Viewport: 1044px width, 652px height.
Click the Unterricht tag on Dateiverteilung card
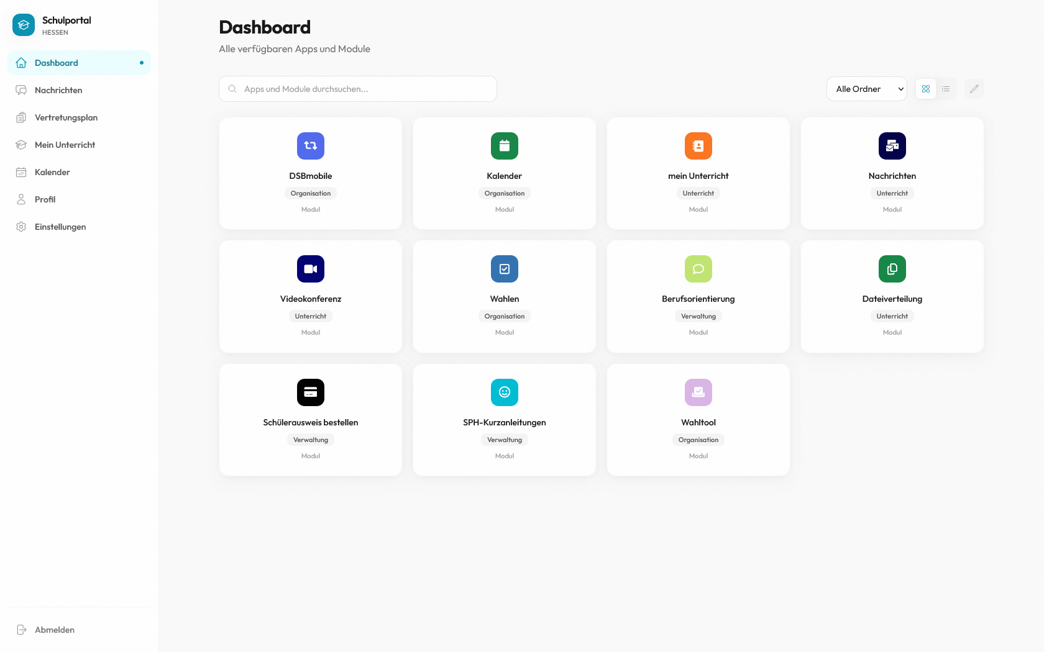[x=892, y=316]
